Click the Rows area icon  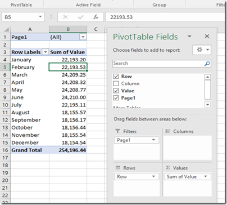tap(117, 168)
